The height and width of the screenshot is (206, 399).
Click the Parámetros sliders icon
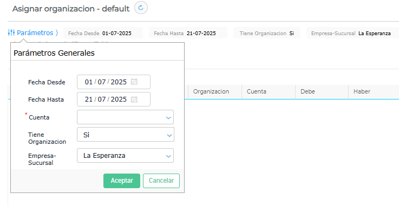click(11, 32)
